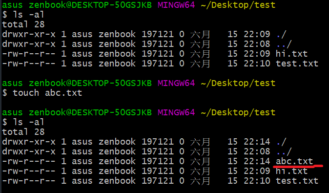Click test.txt in the first listing
The height and width of the screenshot is (193, 329).
(x=297, y=64)
